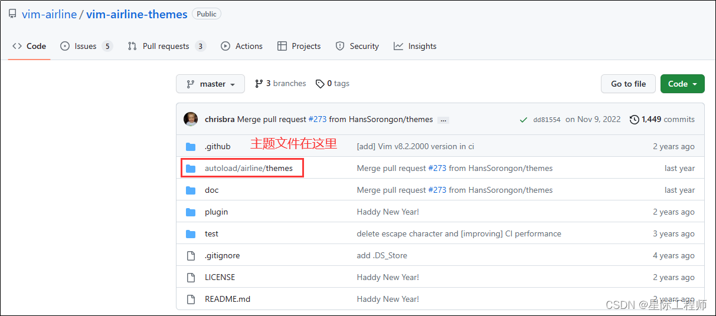Image resolution: width=716 pixels, height=316 pixels.
Task: Click the tag icon beside 0 tags
Action: [320, 84]
